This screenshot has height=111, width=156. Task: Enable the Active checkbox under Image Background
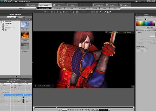(x=137, y=32)
